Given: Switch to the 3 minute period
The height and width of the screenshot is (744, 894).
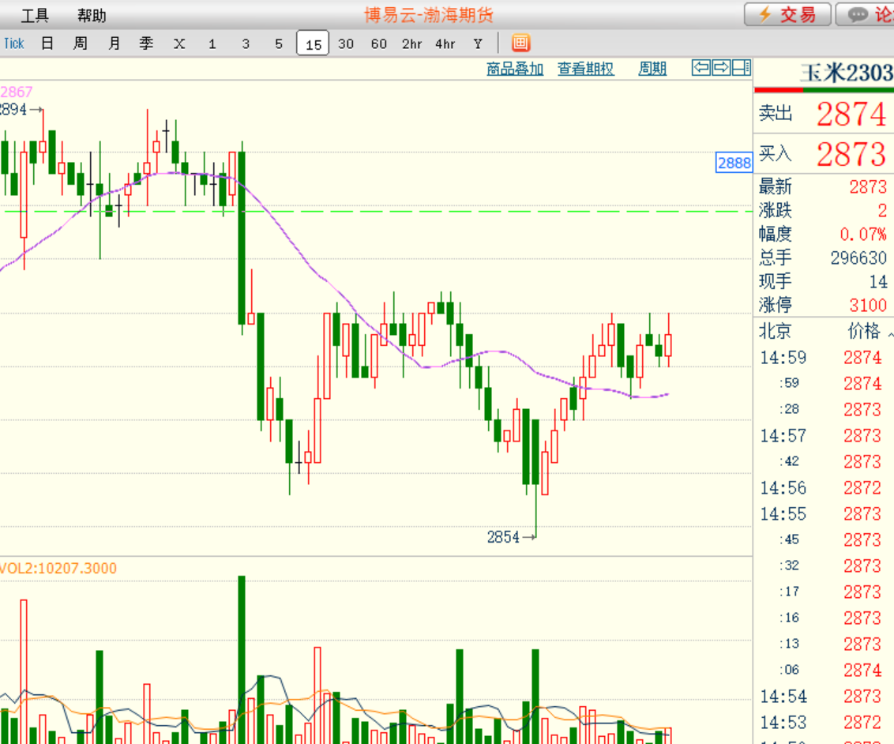Looking at the screenshot, I should click(246, 44).
